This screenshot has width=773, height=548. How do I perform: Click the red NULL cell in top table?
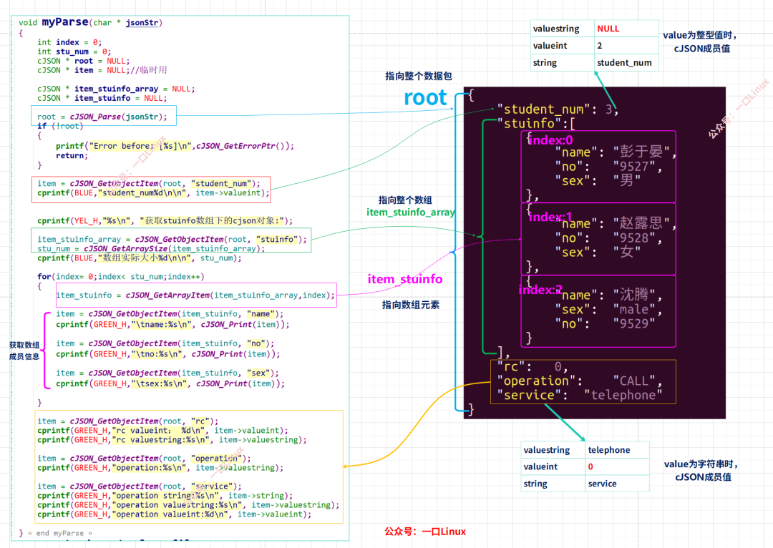coord(626,29)
